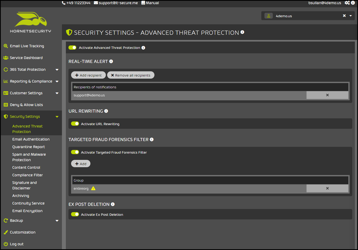Click the envelope icon beside support email

pos(96,3)
